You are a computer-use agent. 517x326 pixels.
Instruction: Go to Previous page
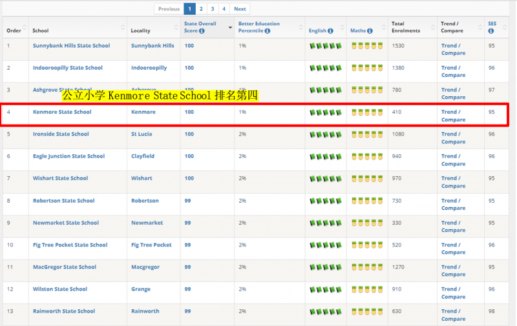click(169, 9)
